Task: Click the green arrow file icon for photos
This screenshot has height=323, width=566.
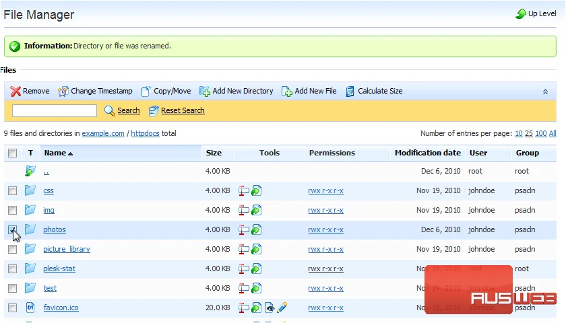Action: (x=256, y=229)
